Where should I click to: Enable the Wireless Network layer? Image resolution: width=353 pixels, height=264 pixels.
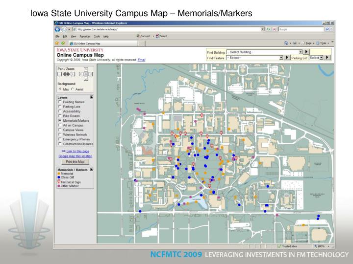tap(60, 134)
